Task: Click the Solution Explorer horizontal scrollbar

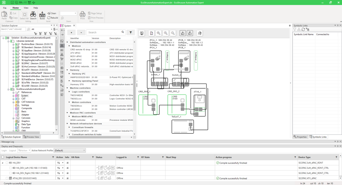Action: click(28, 133)
